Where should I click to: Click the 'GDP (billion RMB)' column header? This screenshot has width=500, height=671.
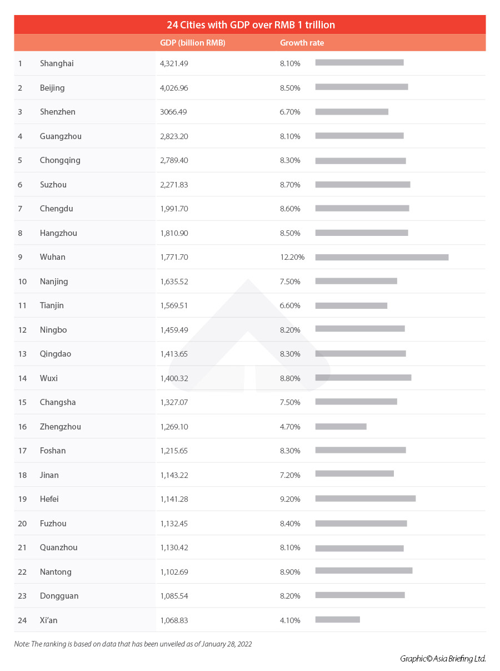[192, 43]
